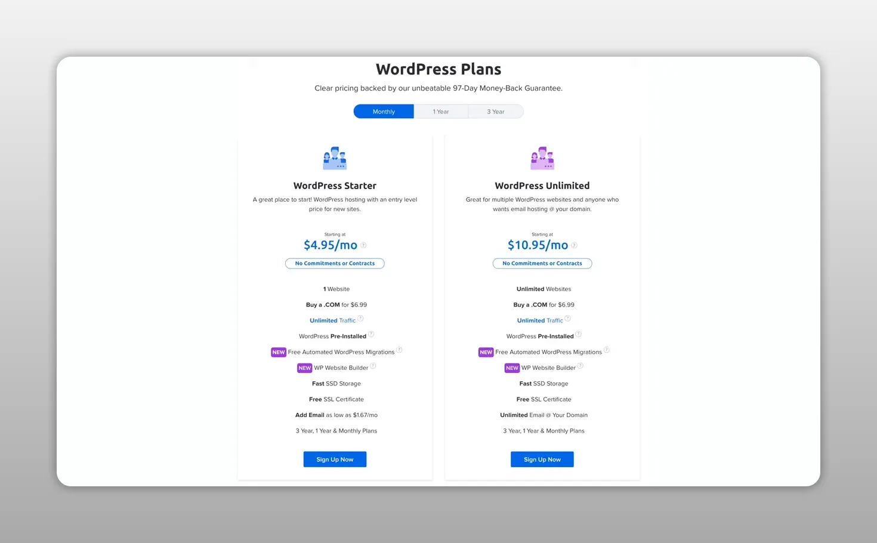Image resolution: width=877 pixels, height=543 pixels.
Task: Click the WordPress Starter plan icon
Action: coord(335,158)
